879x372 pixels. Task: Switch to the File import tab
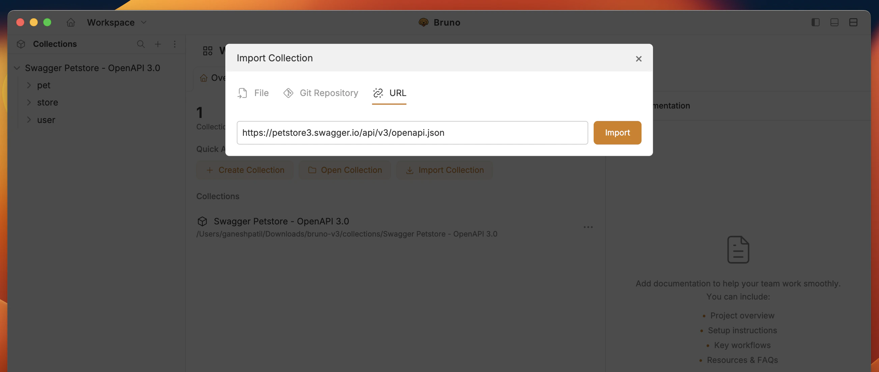point(253,93)
